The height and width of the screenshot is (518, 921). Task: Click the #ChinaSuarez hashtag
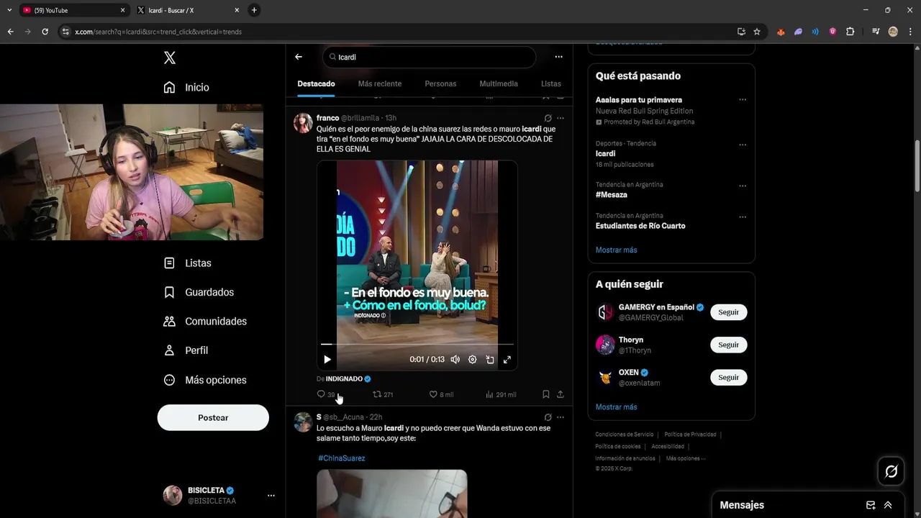point(342,458)
